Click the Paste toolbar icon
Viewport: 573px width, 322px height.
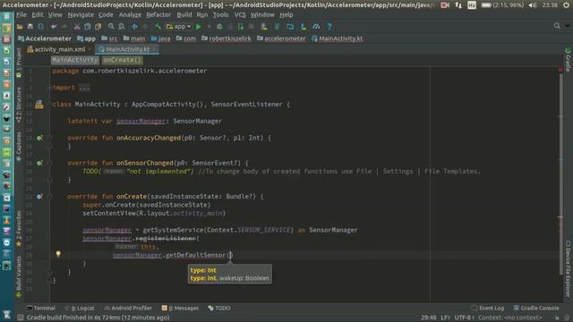pyautogui.click(x=98, y=27)
